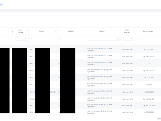Click the payment cell showing 0
The image size is (161, 121).
[149, 63]
